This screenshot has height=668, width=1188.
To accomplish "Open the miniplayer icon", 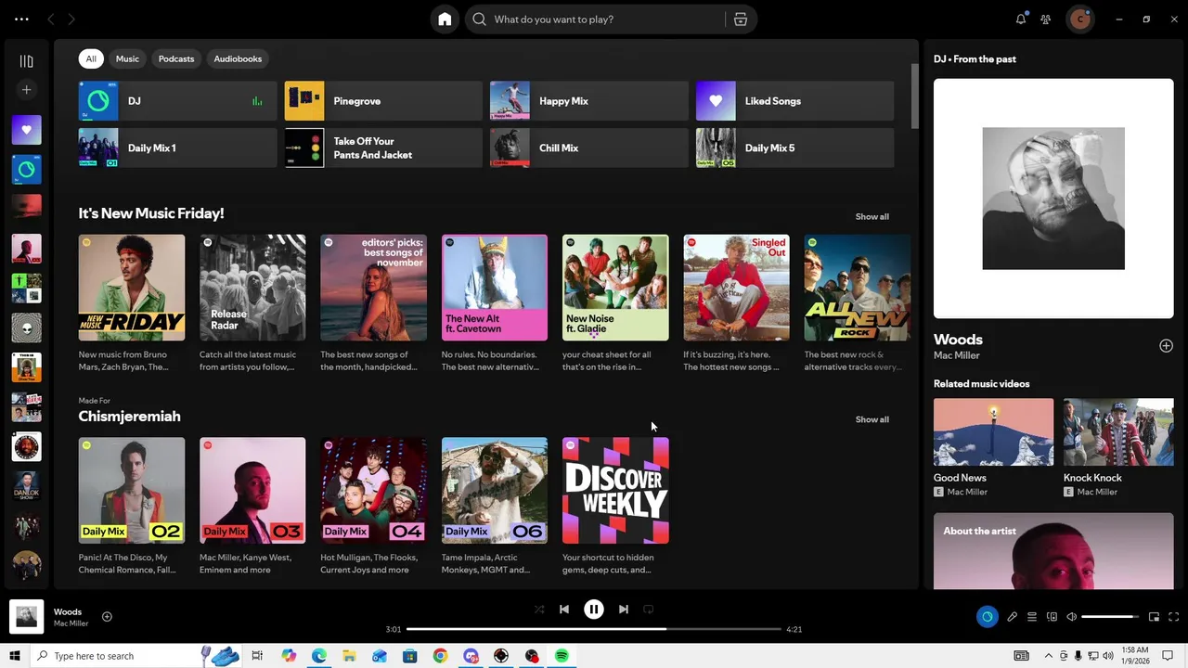I will click(1154, 617).
